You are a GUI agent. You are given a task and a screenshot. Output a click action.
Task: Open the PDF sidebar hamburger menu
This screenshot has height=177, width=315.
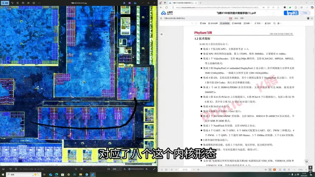pyautogui.click(x=161, y=18)
